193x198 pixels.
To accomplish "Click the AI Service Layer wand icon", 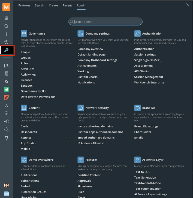I will coord(137,160).
